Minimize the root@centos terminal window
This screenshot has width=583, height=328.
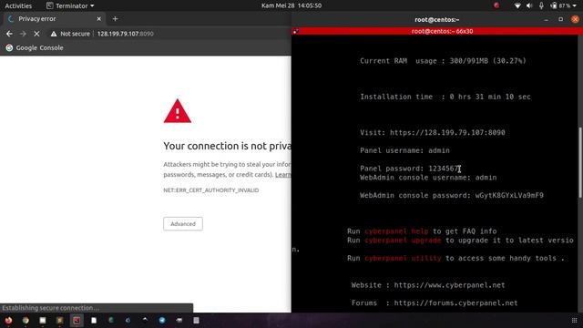pyautogui.click(x=547, y=19)
